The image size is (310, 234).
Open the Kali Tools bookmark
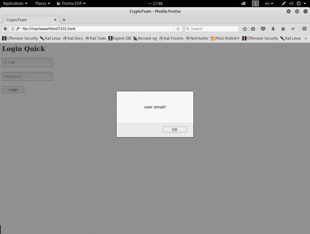96,38
